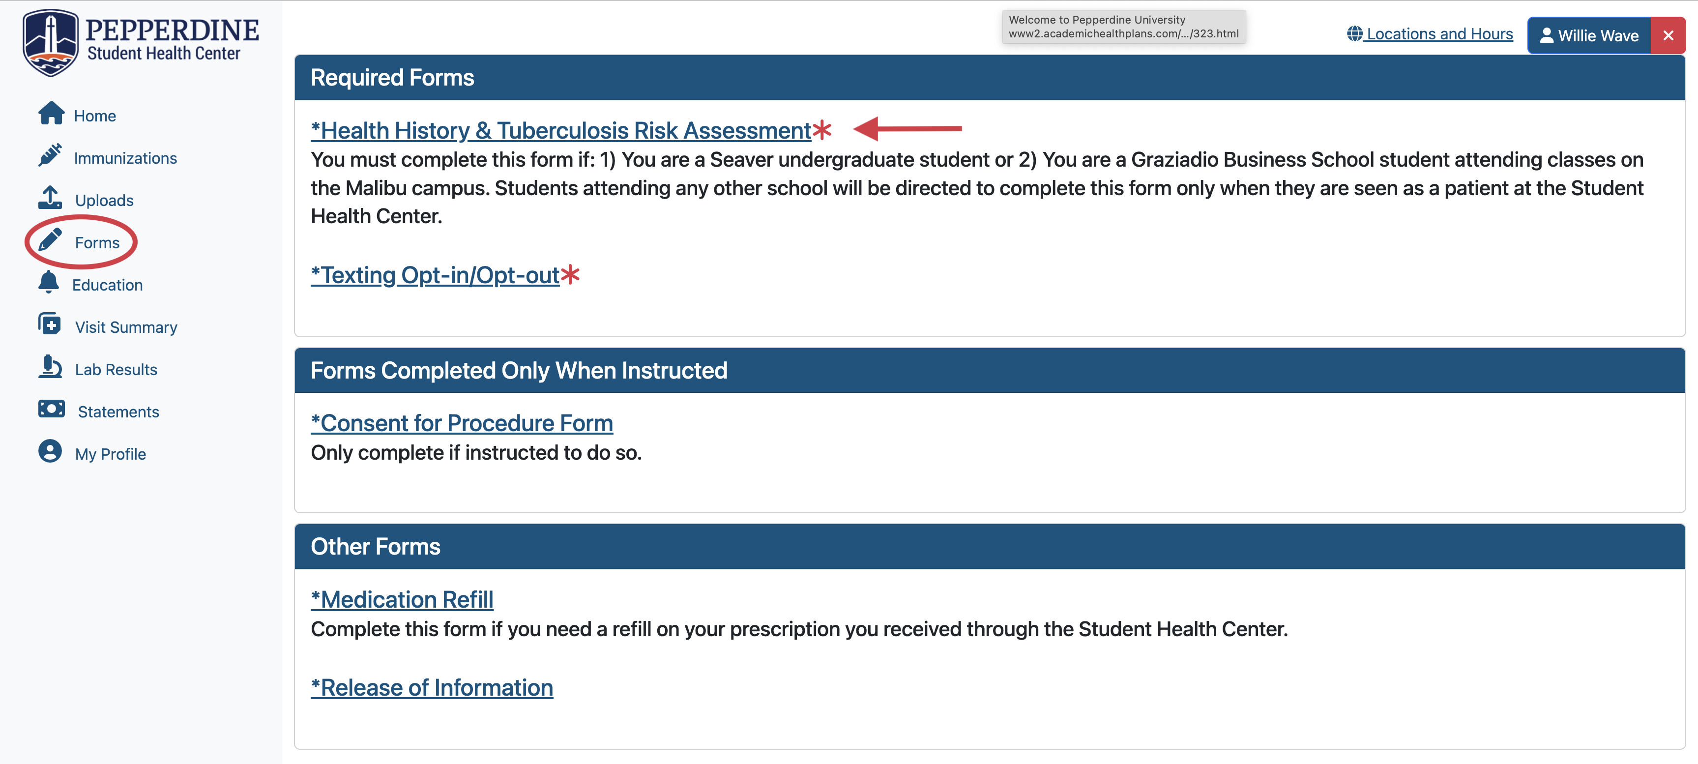
Task: Open Health History & Tuberculosis Risk Assessment form
Action: (561, 130)
